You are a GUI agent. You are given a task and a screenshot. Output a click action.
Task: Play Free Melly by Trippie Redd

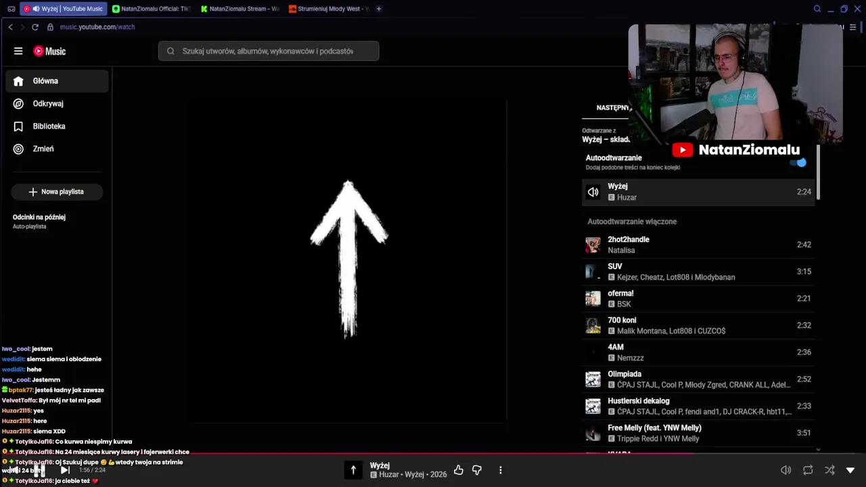pyautogui.click(x=698, y=433)
